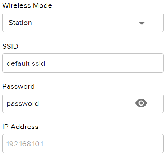Click blank space inside the IP Address box
The image size is (166, 156).
tap(103, 143)
